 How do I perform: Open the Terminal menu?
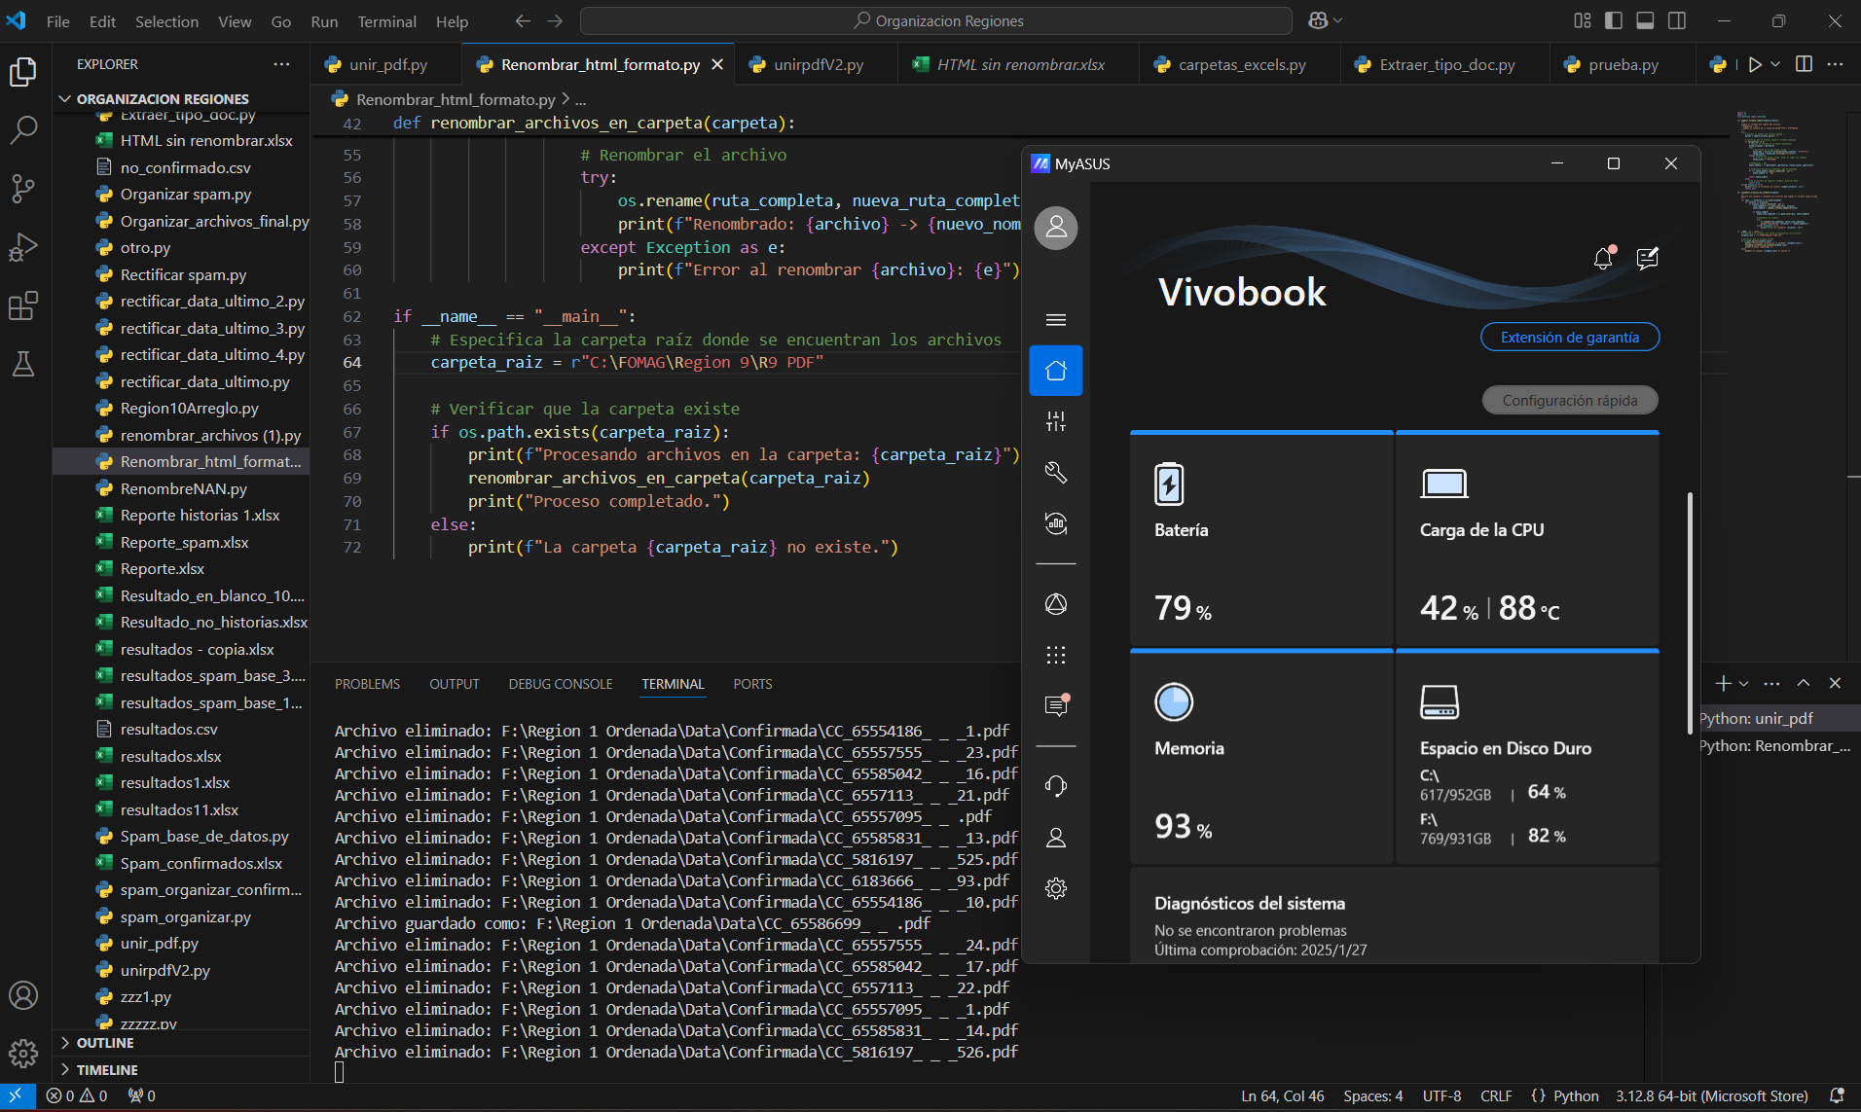pyautogui.click(x=386, y=21)
